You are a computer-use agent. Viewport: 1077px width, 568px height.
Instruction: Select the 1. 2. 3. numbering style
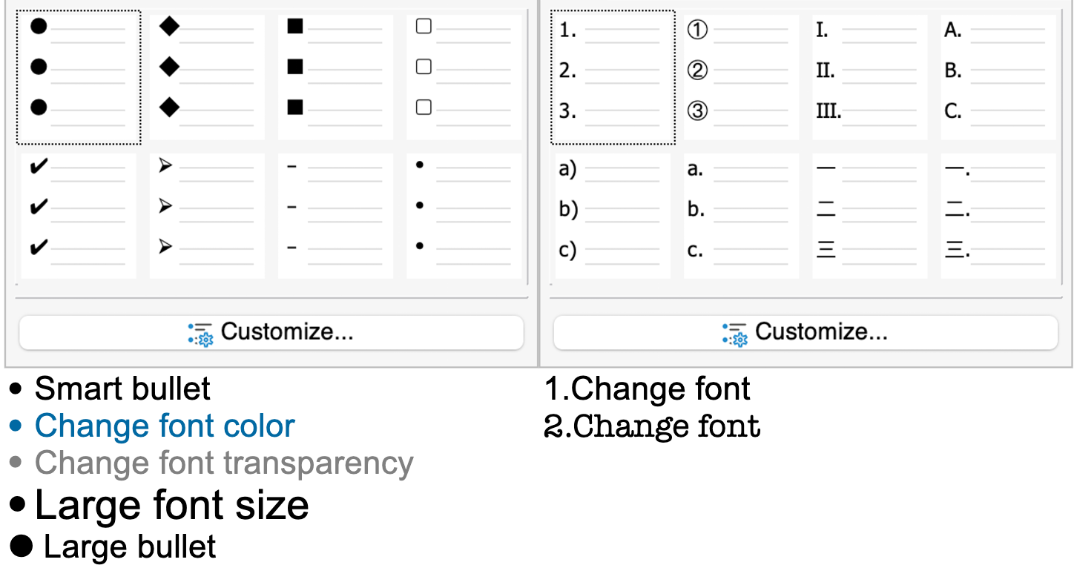click(613, 77)
